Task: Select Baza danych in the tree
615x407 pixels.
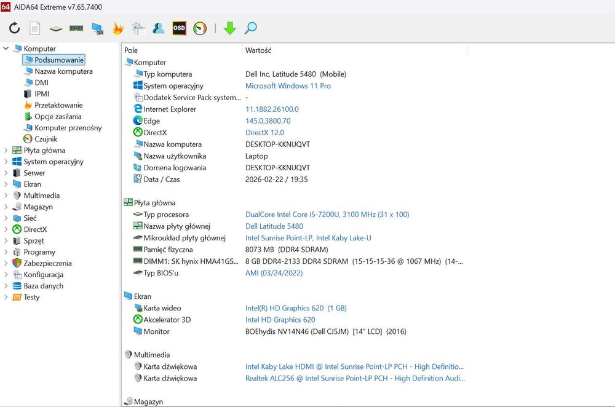Action: coord(43,286)
